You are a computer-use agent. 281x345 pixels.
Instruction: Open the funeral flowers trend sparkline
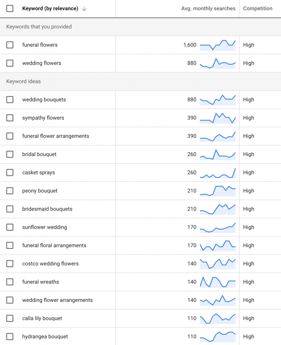pos(218,45)
